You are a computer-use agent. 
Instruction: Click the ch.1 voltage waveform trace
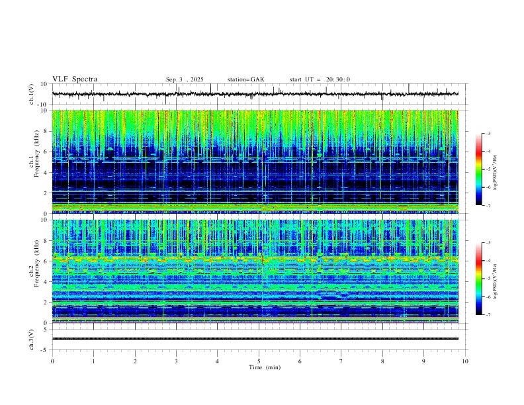[x=255, y=94]
